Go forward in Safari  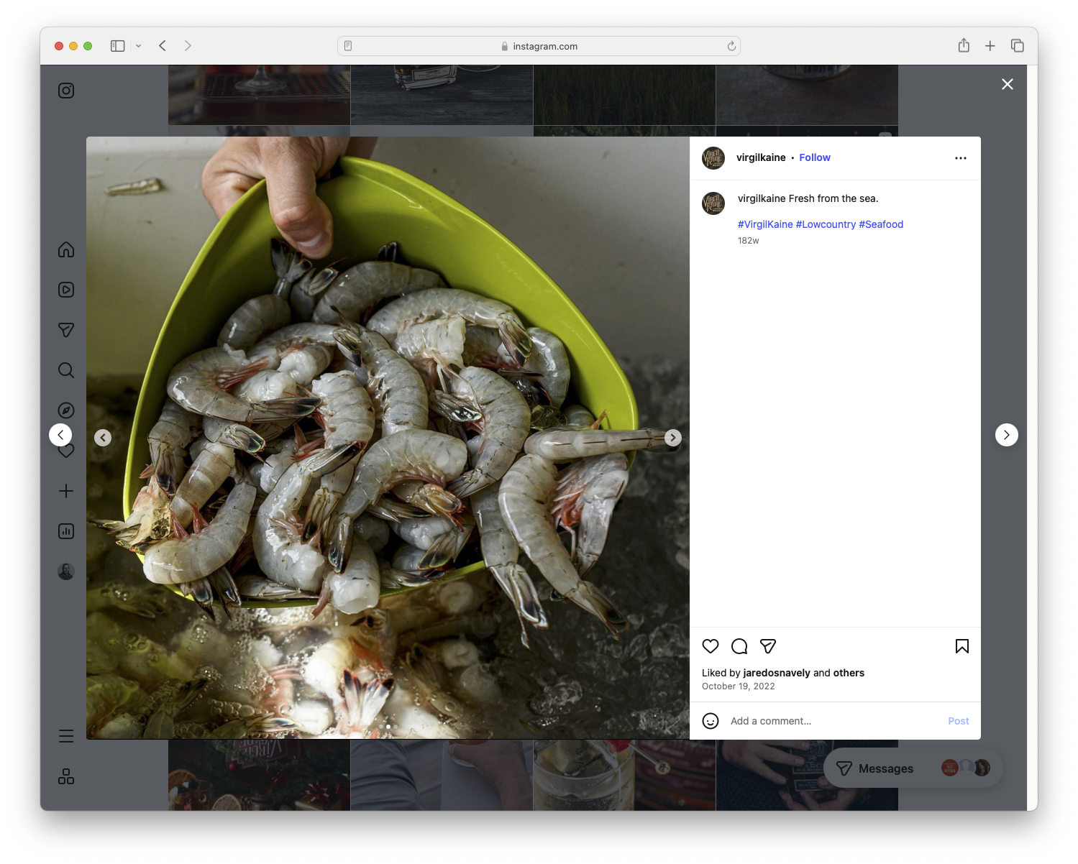(188, 46)
